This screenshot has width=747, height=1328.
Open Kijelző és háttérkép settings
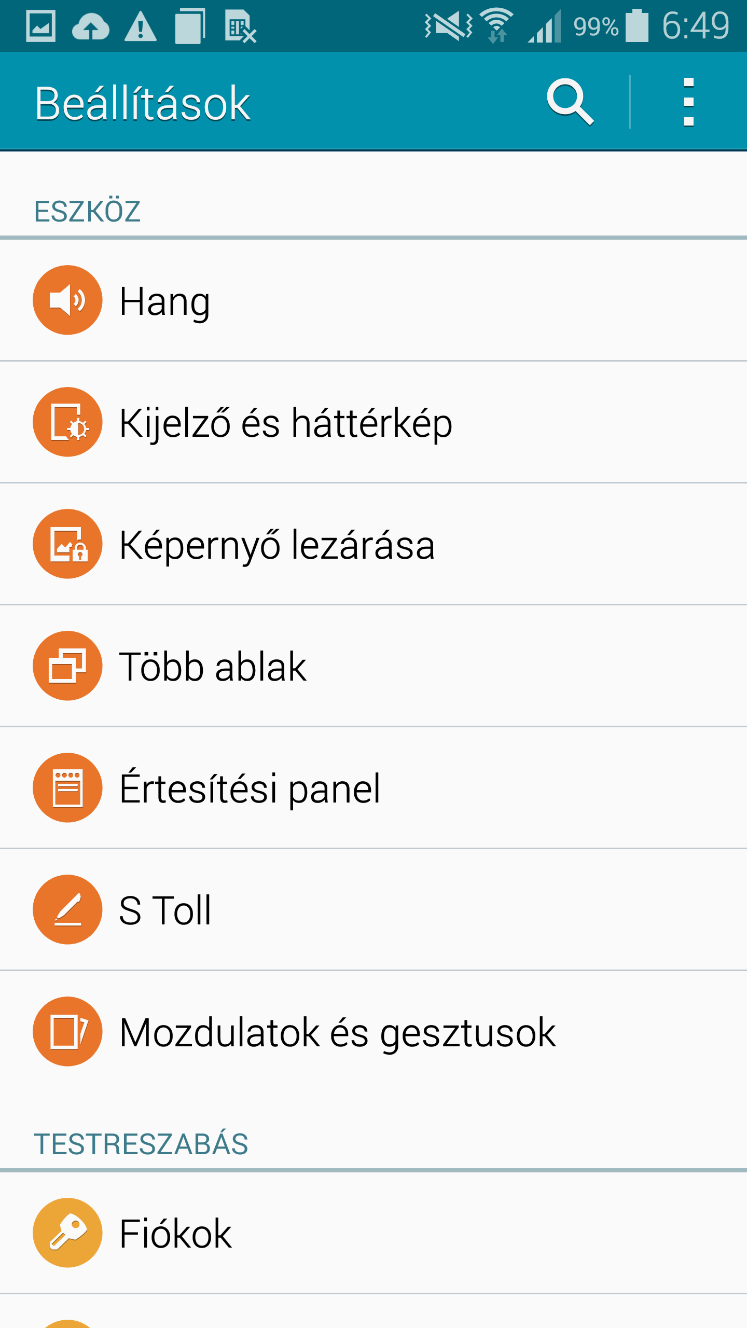(285, 423)
